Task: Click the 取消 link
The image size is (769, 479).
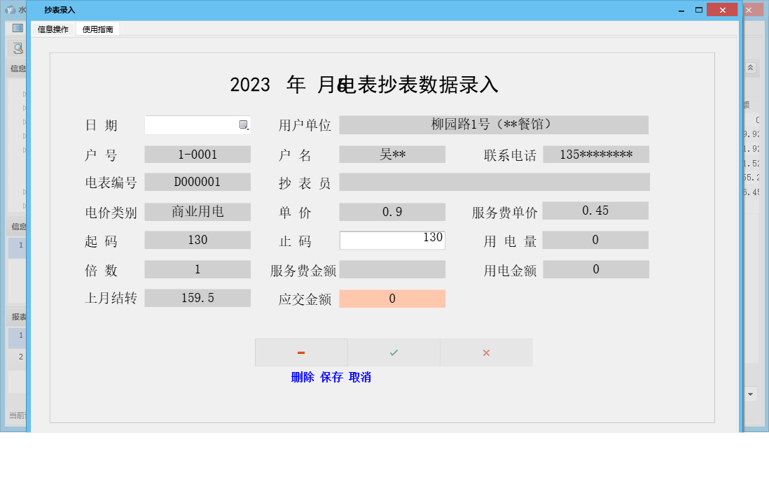Action: pos(361,377)
